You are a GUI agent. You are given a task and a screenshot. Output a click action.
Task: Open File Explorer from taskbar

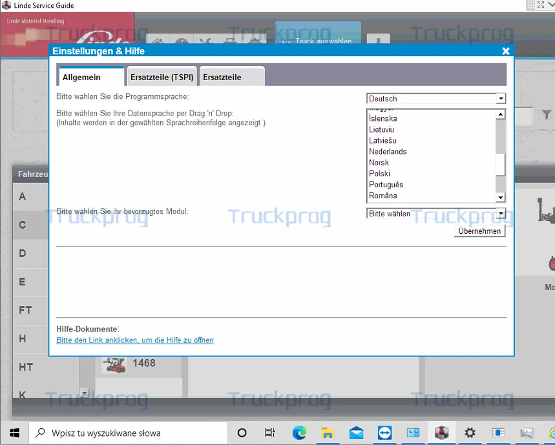tap(328, 433)
